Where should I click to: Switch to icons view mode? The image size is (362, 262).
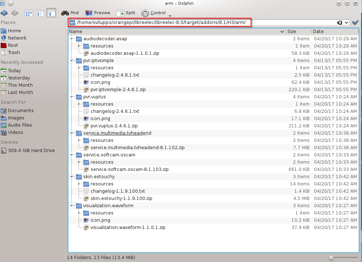(x=28, y=13)
